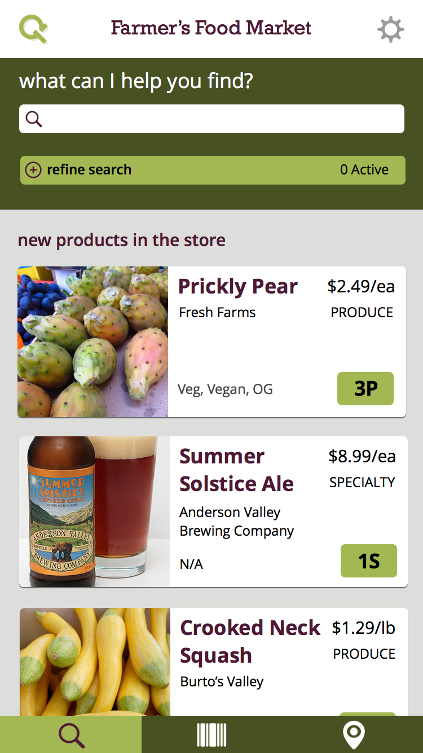Select the Summer Solstice Ale title
The width and height of the screenshot is (423, 753).
pos(236,470)
